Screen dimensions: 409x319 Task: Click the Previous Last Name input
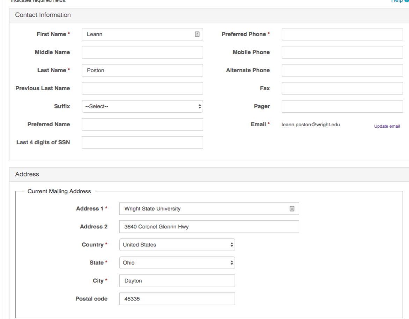pyautogui.click(x=142, y=88)
